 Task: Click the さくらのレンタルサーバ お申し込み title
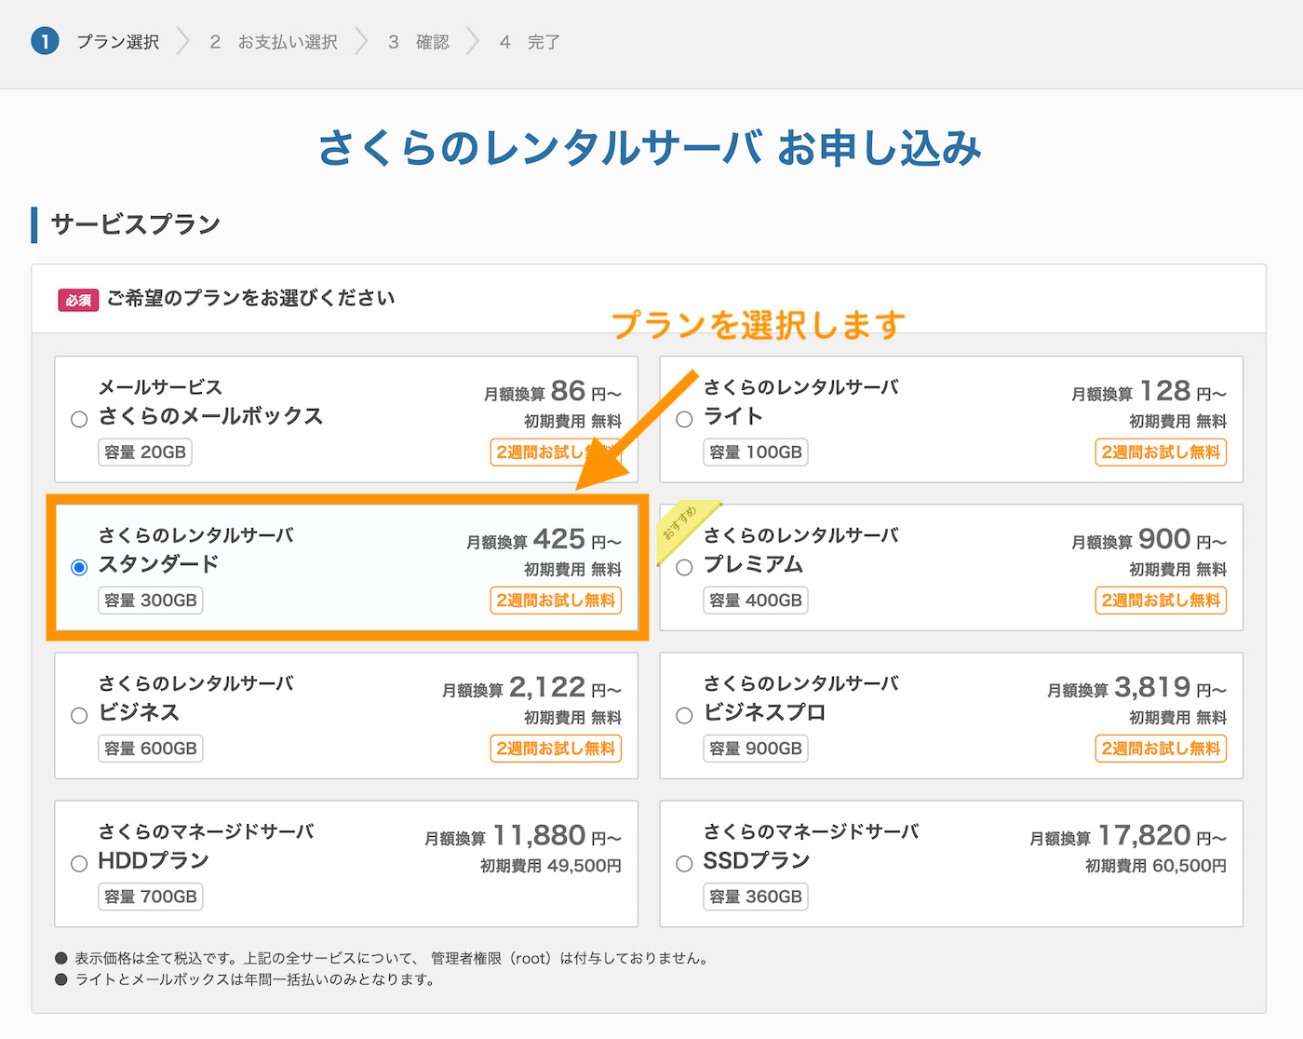[x=651, y=148]
